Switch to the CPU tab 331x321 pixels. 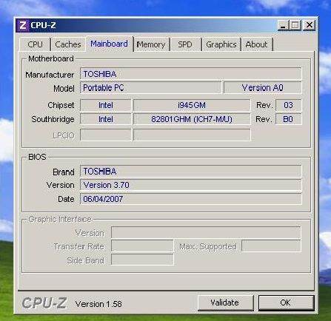[35, 44]
